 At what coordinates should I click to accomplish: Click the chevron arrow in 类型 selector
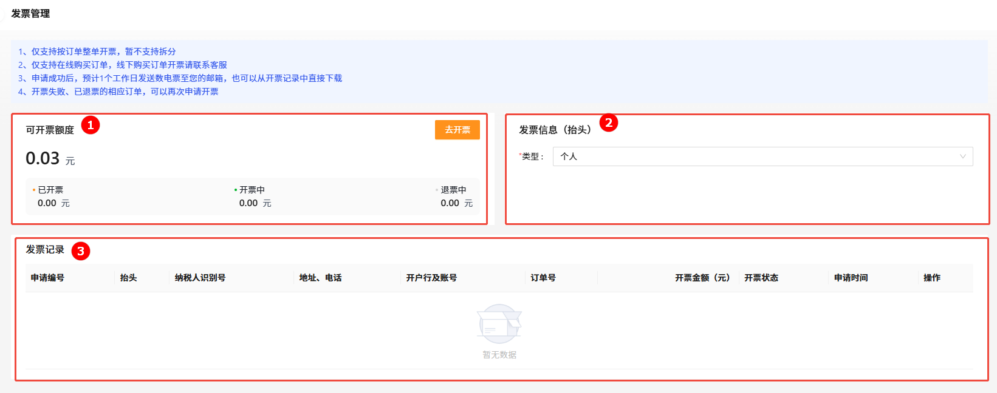(962, 156)
